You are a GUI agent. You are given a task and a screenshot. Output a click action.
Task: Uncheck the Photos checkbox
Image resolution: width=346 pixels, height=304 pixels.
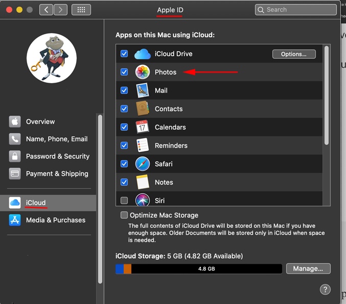(x=124, y=72)
